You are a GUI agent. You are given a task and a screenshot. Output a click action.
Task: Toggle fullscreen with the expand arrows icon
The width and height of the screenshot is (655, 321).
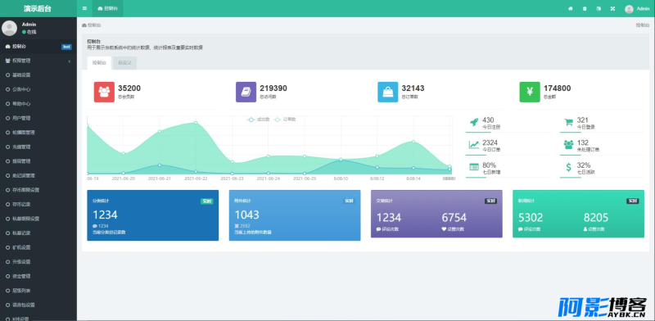click(x=612, y=8)
